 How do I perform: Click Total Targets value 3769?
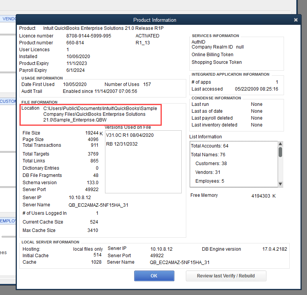93,154
